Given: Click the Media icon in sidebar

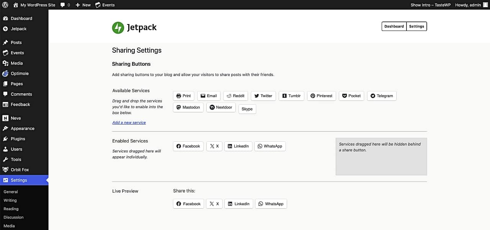Looking at the screenshot, I should (x=5, y=63).
